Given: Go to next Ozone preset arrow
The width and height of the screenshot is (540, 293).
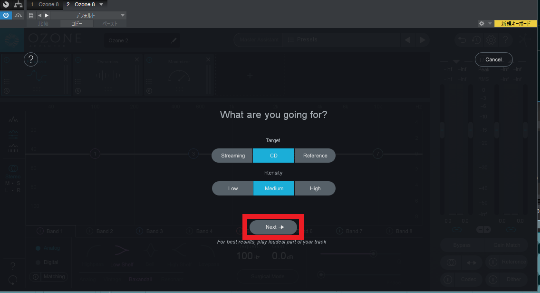Looking at the screenshot, I should coord(423,40).
